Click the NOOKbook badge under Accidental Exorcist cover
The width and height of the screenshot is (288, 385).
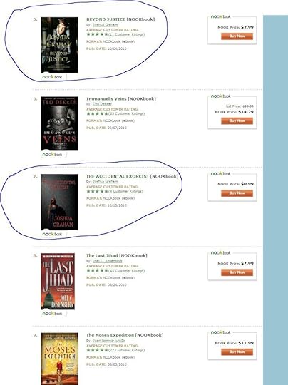(53, 234)
